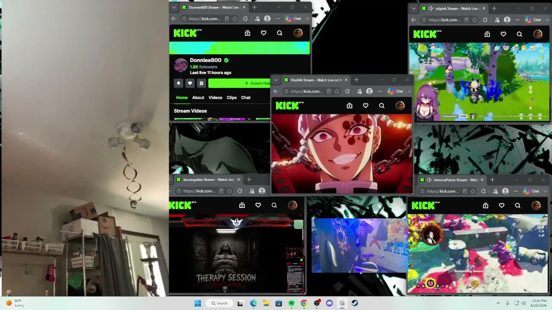Open Copilot Chat in the Hosh4k window

click(x=395, y=91)
